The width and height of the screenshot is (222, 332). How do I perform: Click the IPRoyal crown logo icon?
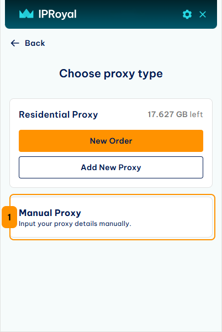point(27,14)
